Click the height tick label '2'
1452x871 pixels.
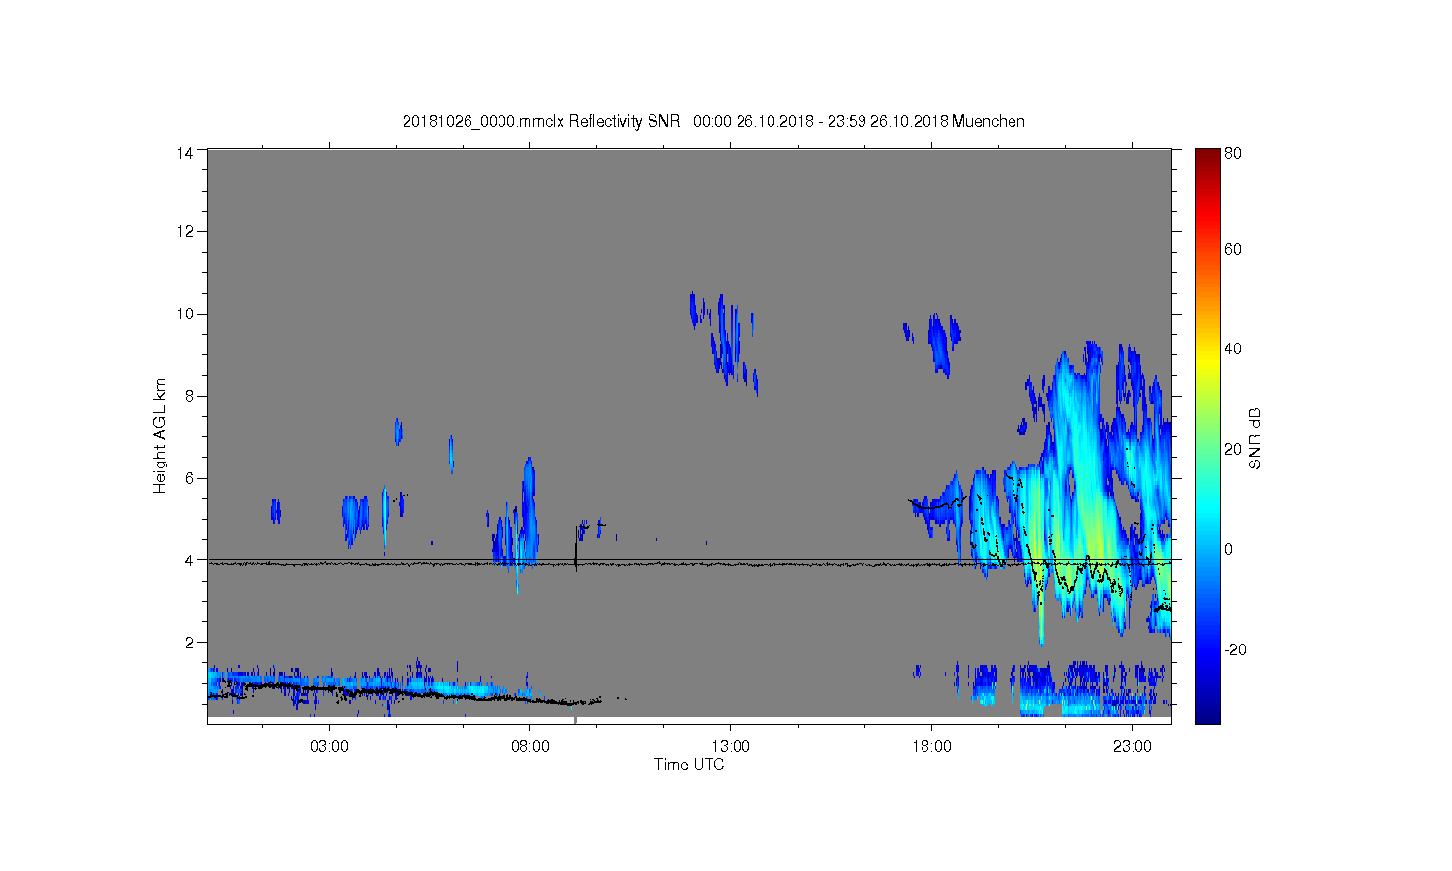[190, 643]
